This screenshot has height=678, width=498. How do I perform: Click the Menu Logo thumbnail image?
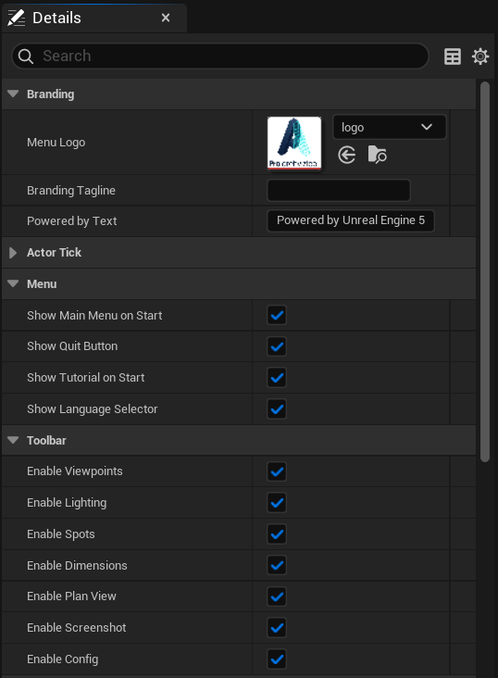click(x=294, y=143)
